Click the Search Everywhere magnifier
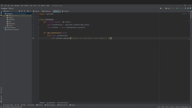Image resolution: width=192 pixels, height=108 pixels. click(x=185, y=8)
